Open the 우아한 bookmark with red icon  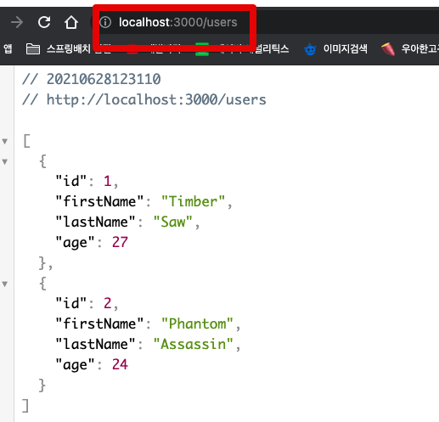[409, 49]
